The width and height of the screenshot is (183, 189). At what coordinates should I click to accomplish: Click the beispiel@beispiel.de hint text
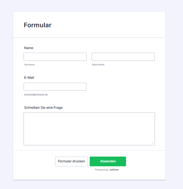tap(36, 94)
